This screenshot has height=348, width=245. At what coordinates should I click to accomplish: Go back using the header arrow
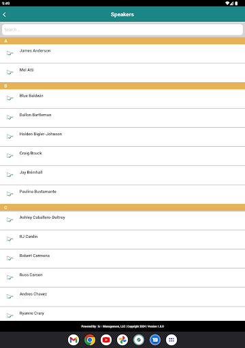pos(5,14)
